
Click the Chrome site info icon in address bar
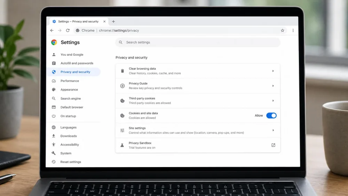click(x=78, y=30)
